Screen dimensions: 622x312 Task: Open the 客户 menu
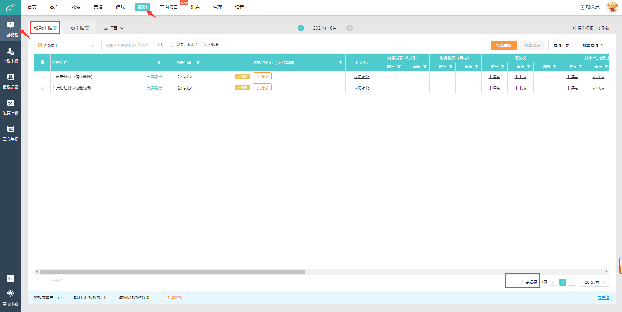(54, 7)
